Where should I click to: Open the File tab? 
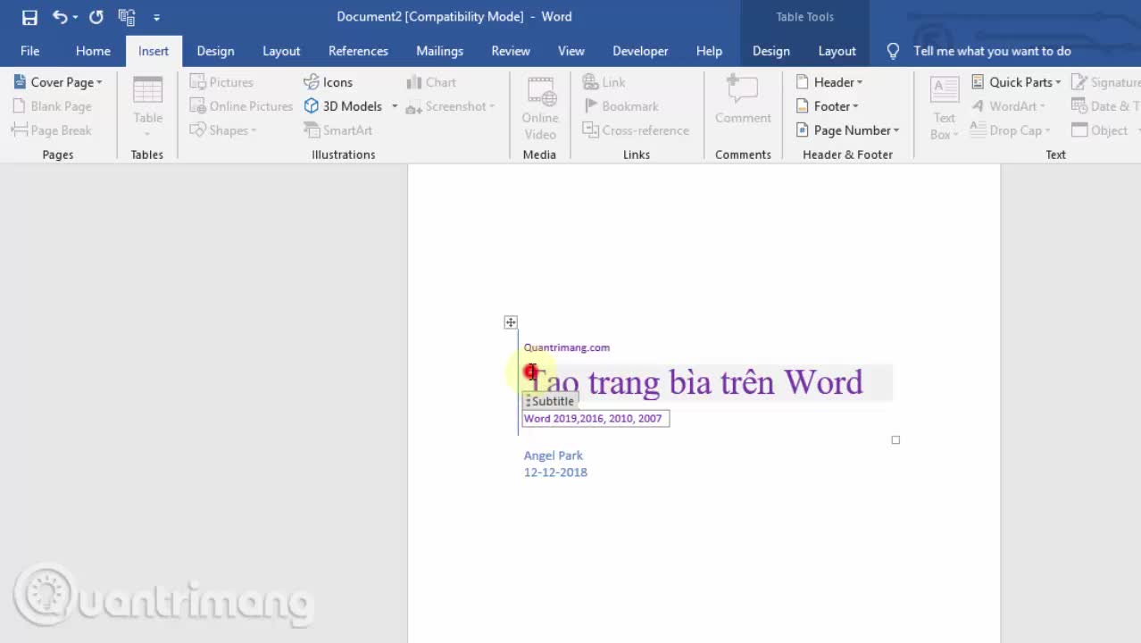point(29,51)
